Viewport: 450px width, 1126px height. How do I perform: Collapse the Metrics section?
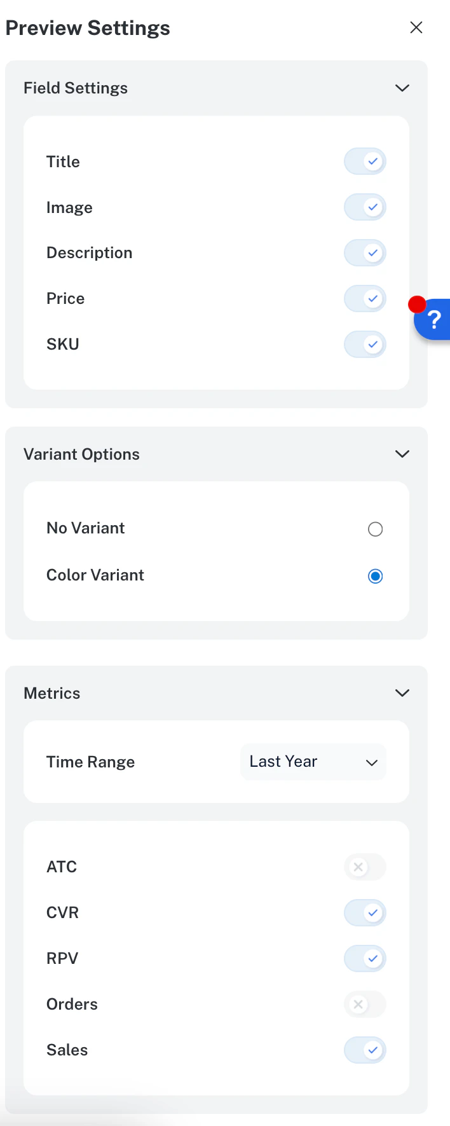pos(402,693)
